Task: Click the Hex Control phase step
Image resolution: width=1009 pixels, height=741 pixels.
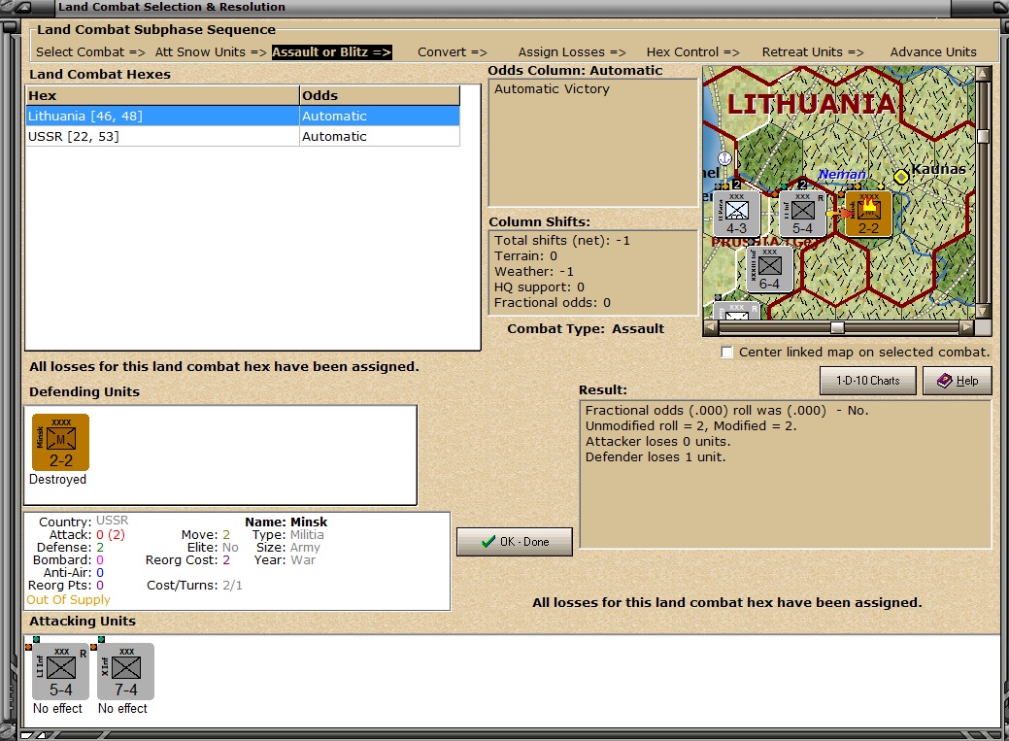Action: [692, 52]
